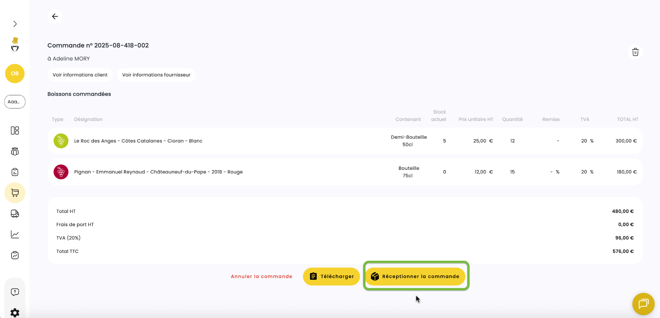Open the line chart statistics icon
Image resolution: width=660 pixels, height=318 pixels.
(x=15, y=234)
